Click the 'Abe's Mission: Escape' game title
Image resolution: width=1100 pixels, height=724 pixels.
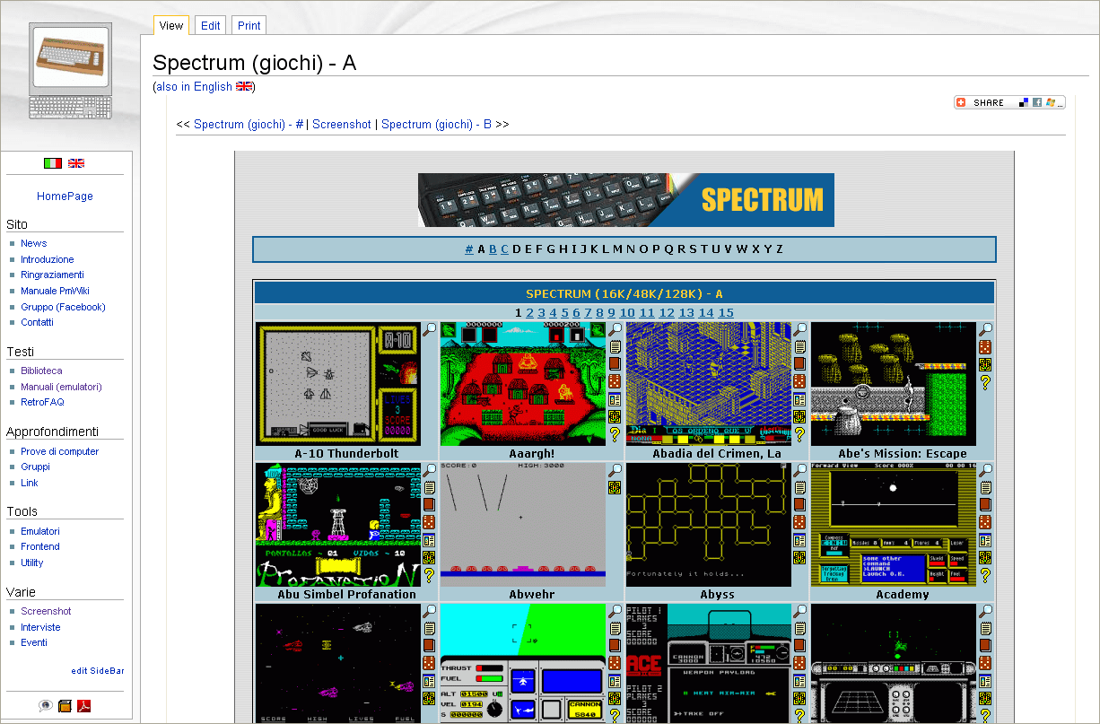(x=903, y=454)
